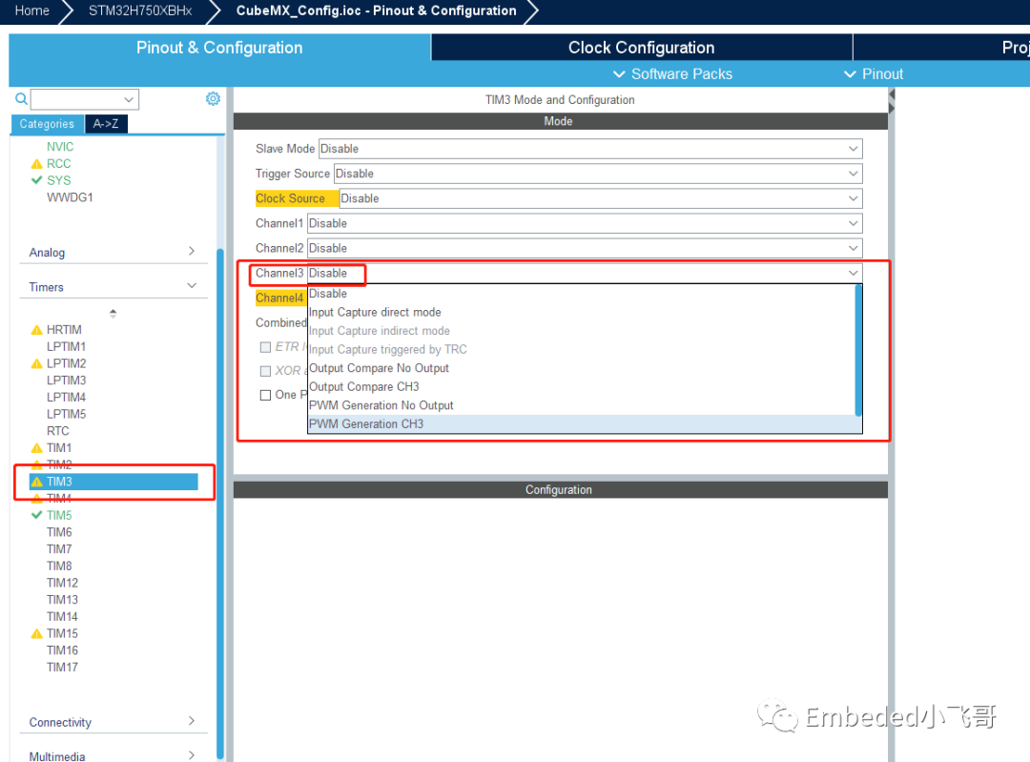Choose Output Compare CH3 option
The width and height of the screenshot is (1030, 762).
click(582, 387)
